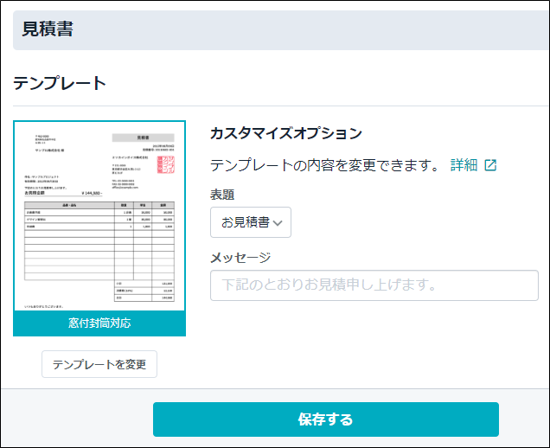Image resolution: width=550 pixels, height=448 pixels.
Task: Click the chevron arrow in お見積書 dropdown
Action: 278,223
